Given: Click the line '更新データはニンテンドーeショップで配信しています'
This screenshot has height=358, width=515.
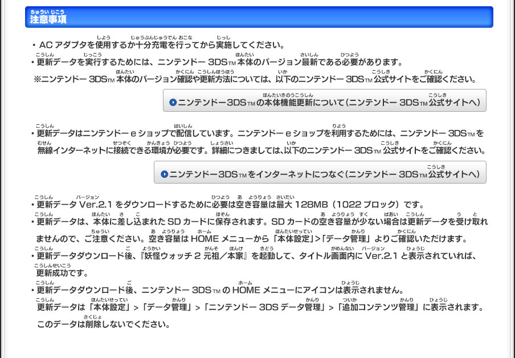Looking at the screenshot, I should (257, 133).
